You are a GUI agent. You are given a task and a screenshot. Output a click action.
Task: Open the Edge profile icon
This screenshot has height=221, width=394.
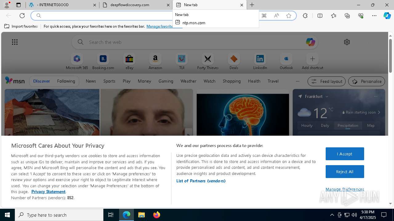[x=7, y=5]
